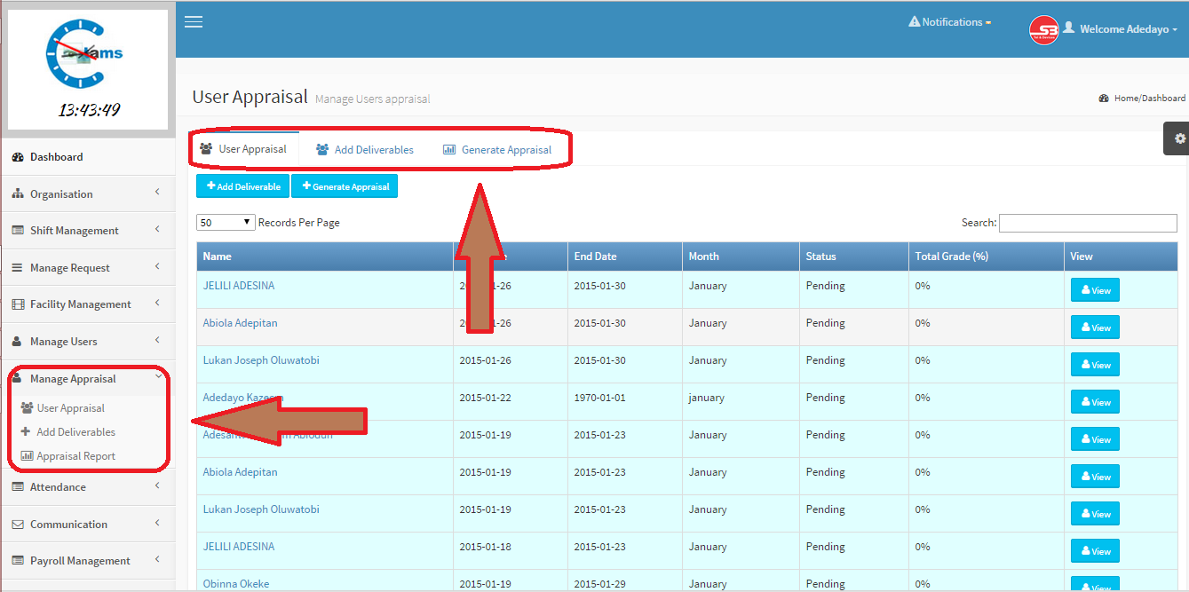Switch to the Generate Appraisal tab
Screen dimensions: 1189x592
[497, 150]
